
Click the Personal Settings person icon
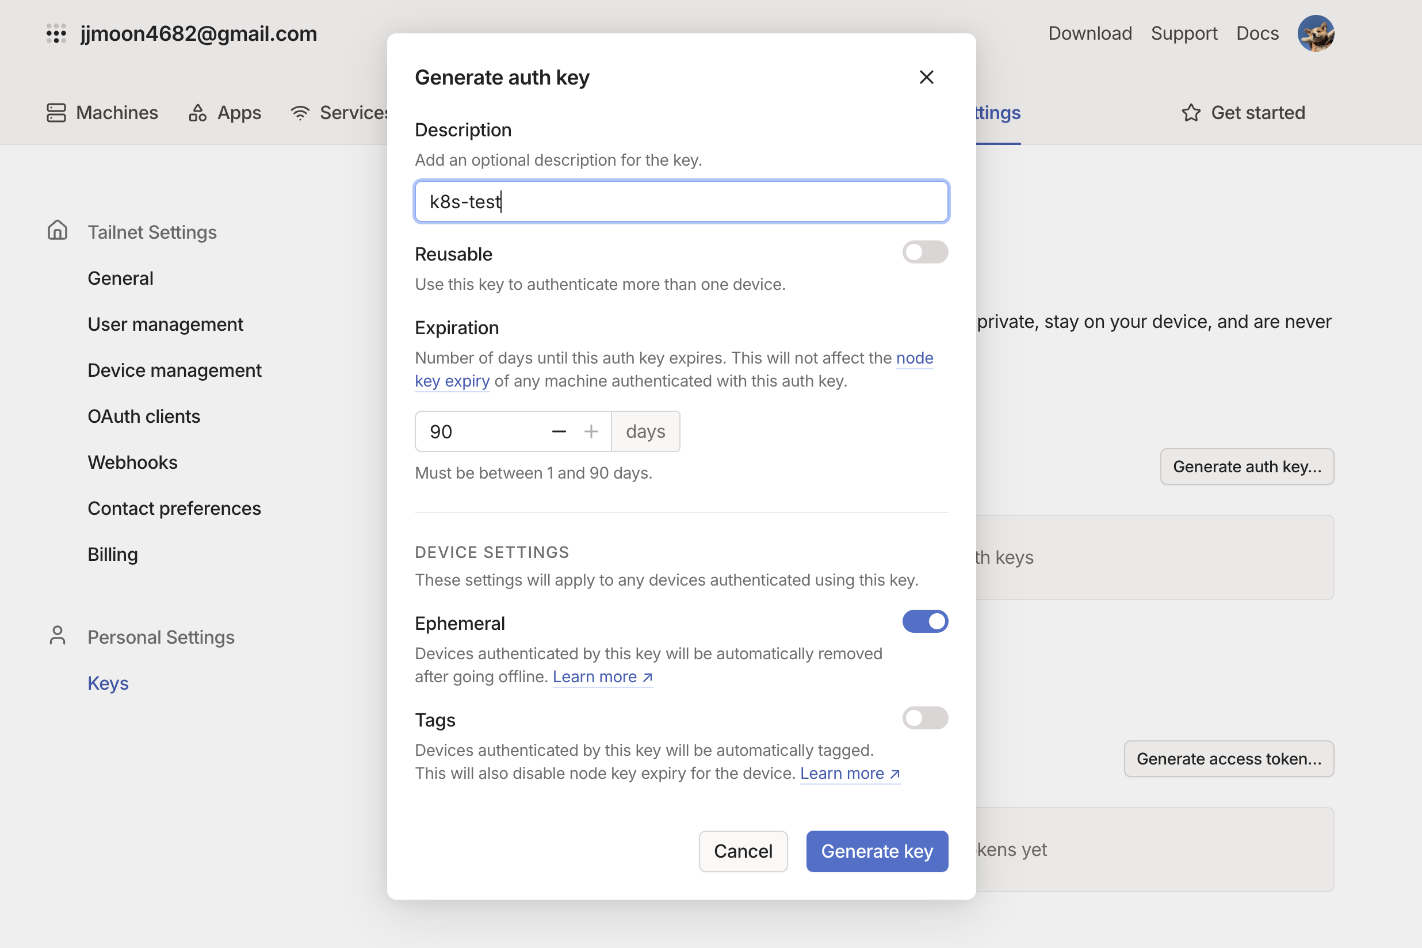(x=58, y=636)
